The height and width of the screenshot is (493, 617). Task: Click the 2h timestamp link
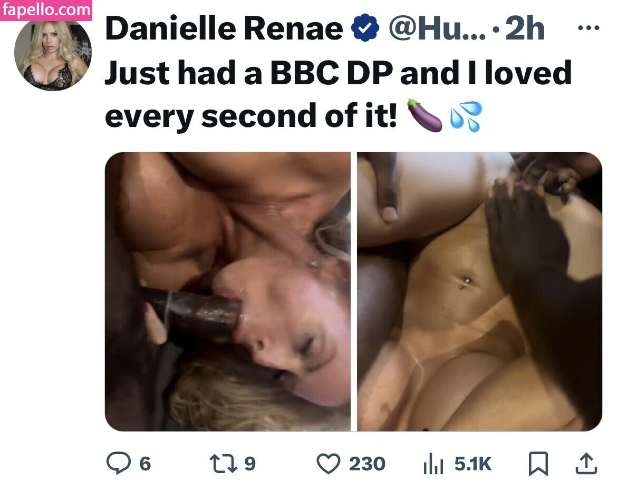click(525, 28)
